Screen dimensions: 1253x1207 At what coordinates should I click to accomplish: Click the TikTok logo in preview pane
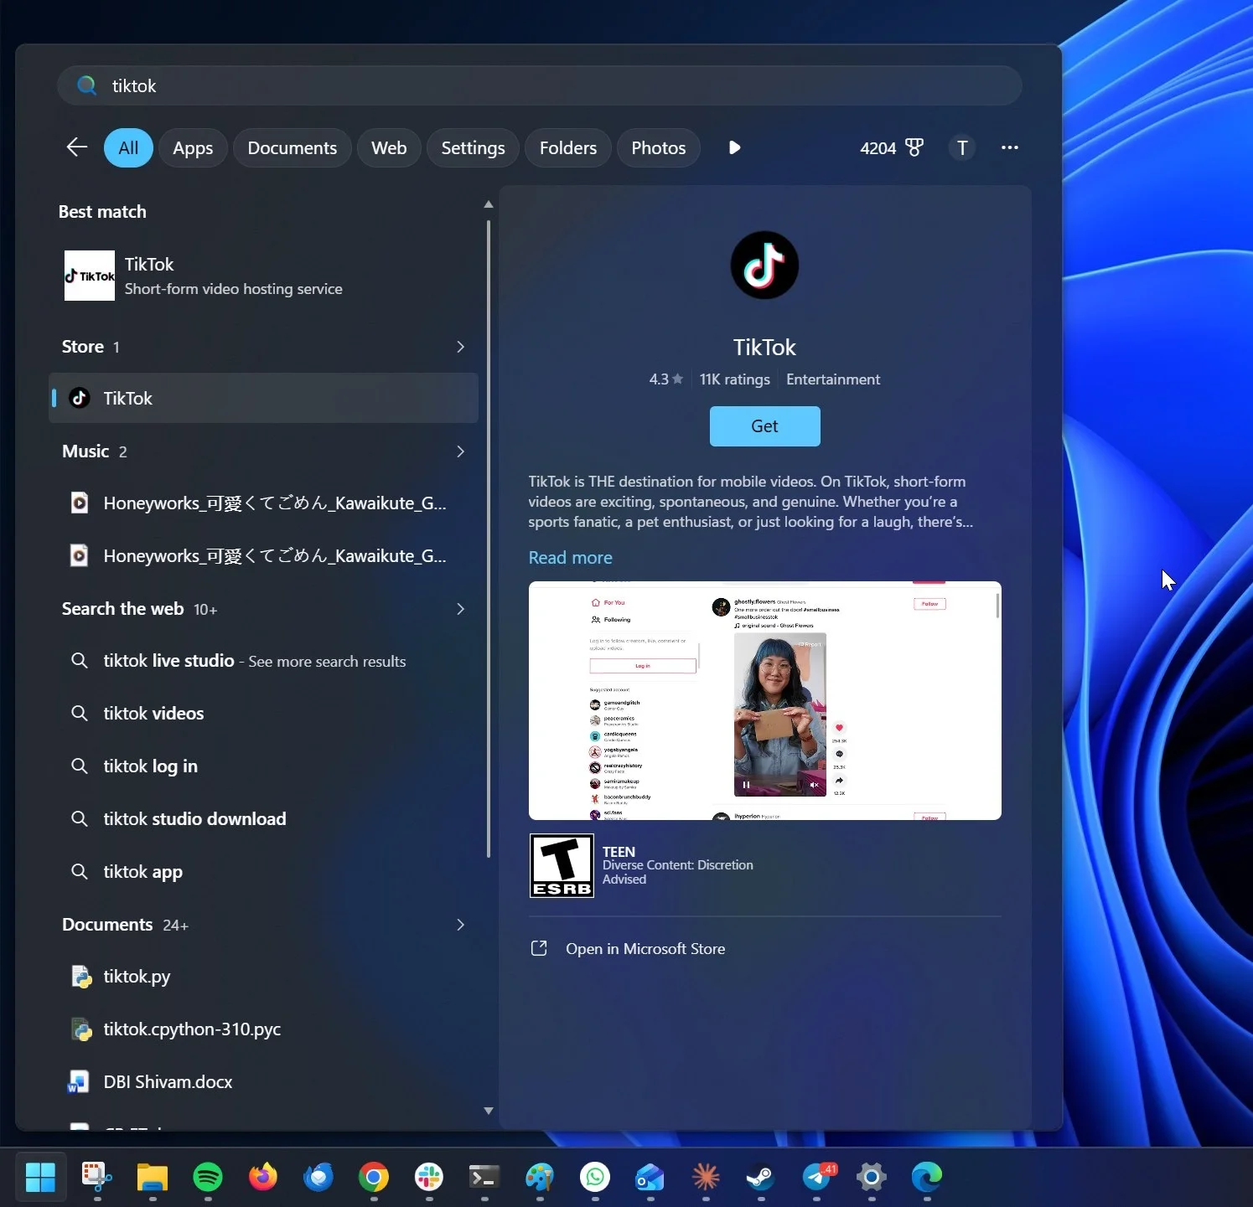coord(764,266)
